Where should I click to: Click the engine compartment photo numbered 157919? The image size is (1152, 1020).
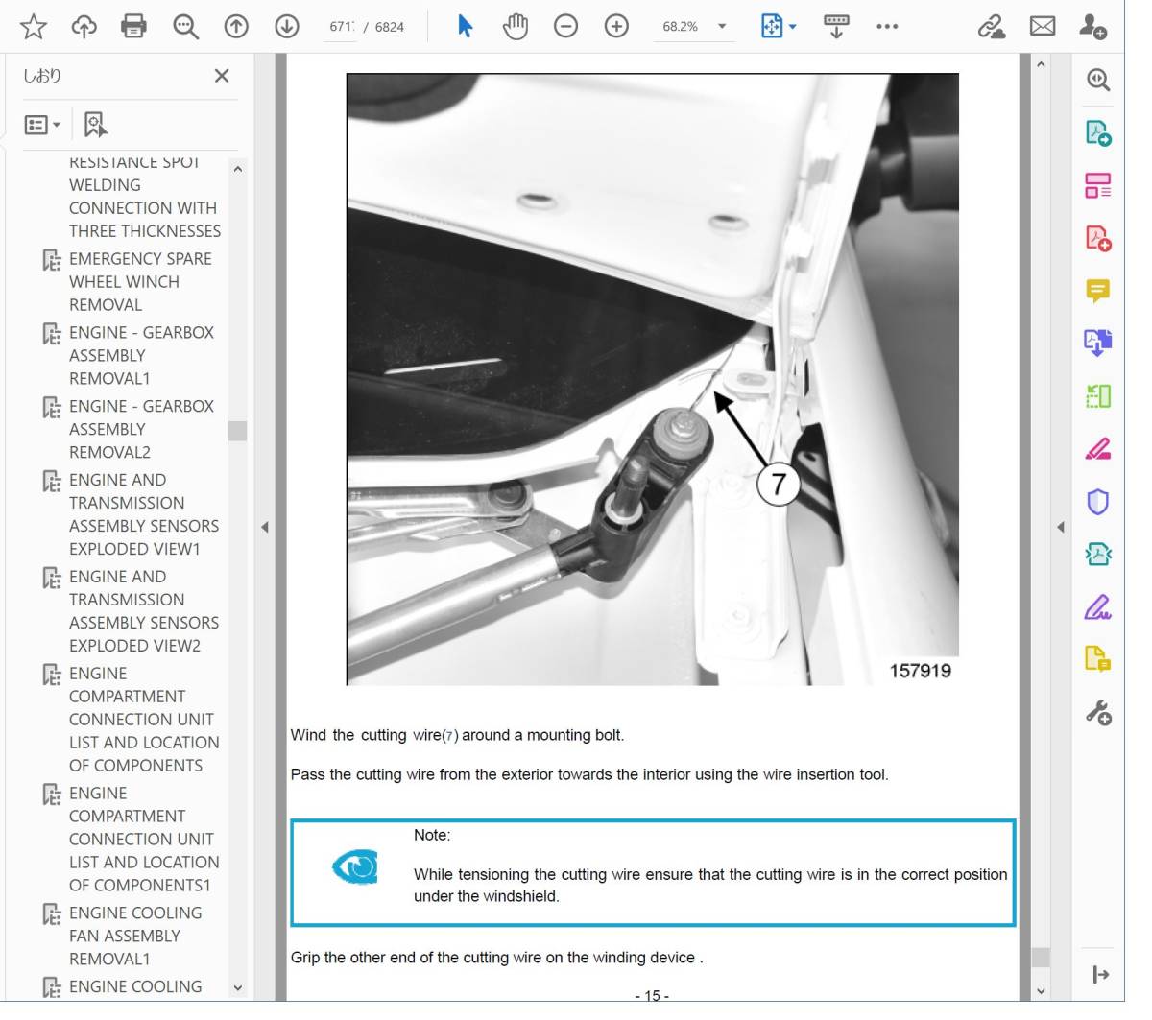pos(653,380)
